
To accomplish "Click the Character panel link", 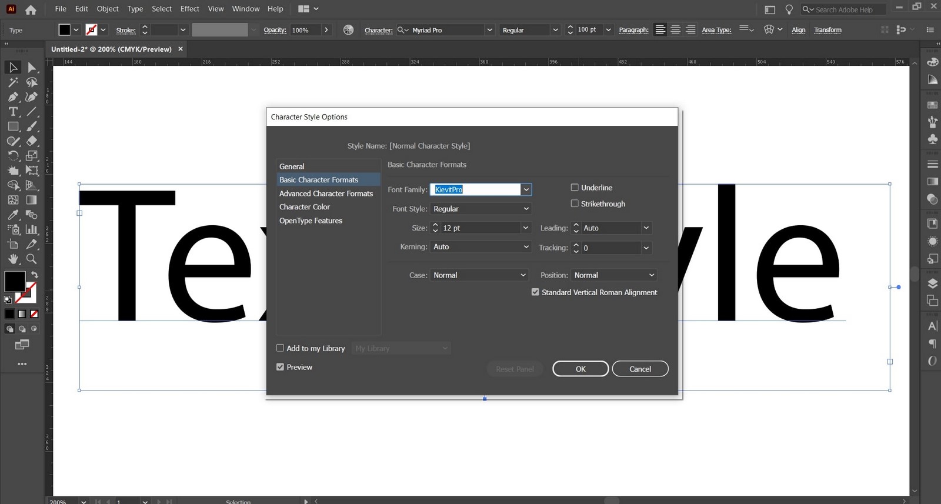I will (378, 30).
